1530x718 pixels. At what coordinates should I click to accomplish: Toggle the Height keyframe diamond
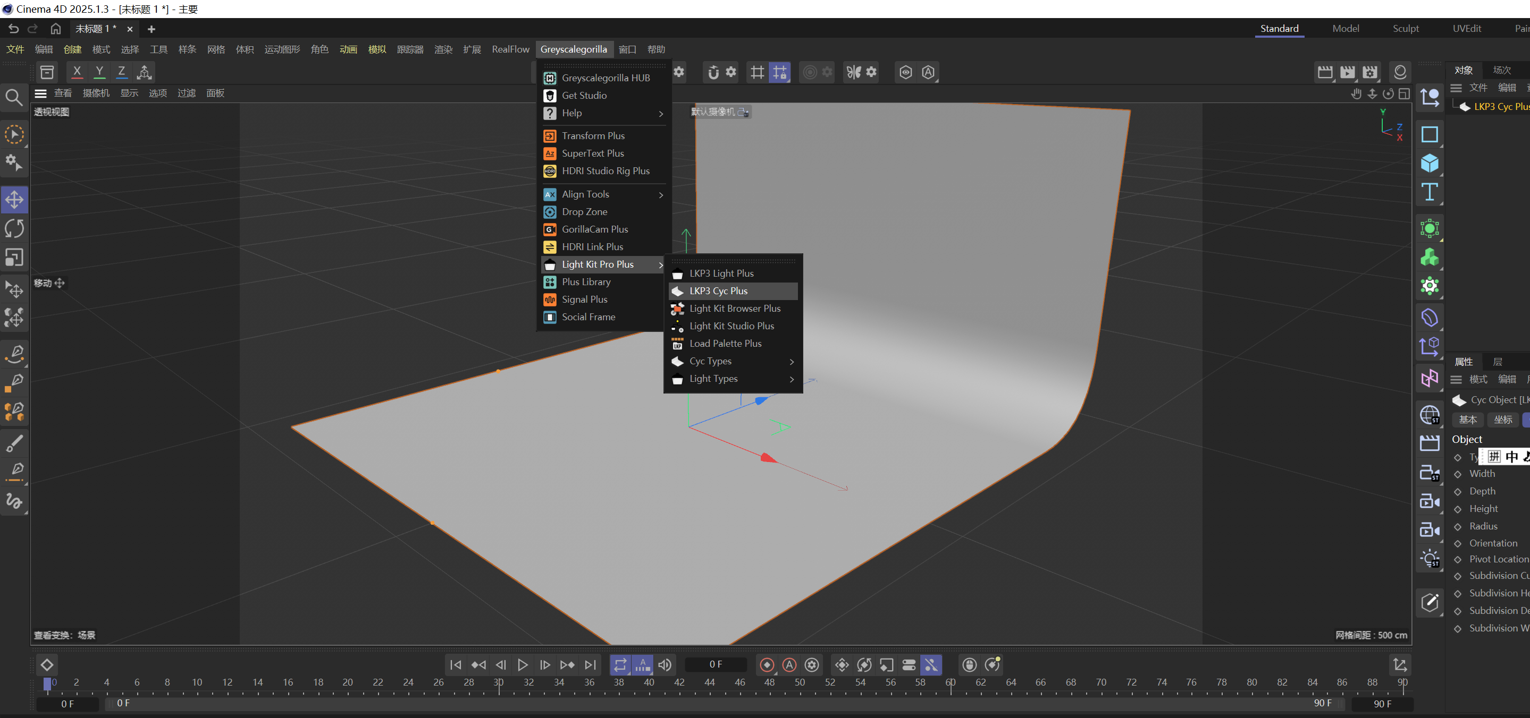coord(1458,509)
